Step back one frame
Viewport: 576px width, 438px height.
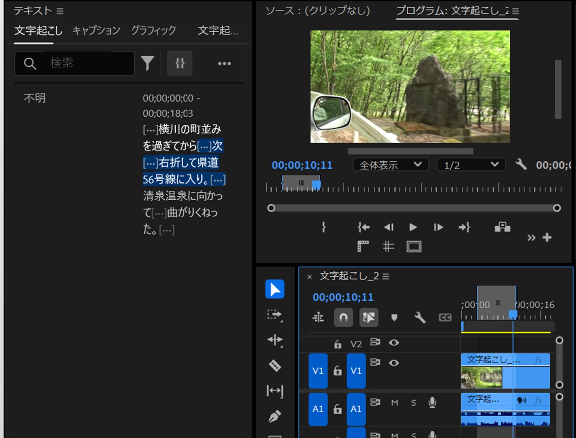[389, 227]
